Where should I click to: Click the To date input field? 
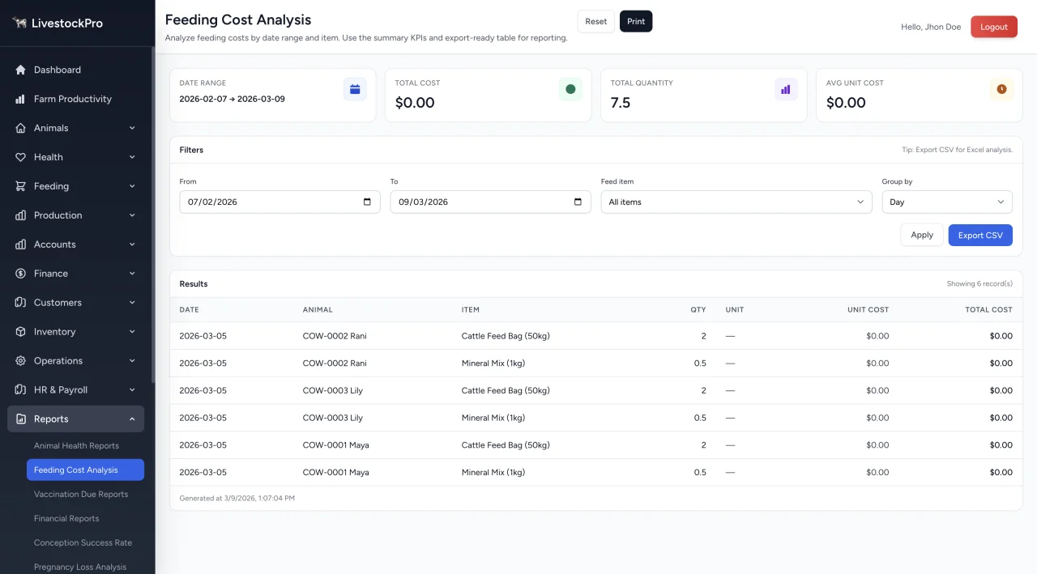(x=490, y=202)
